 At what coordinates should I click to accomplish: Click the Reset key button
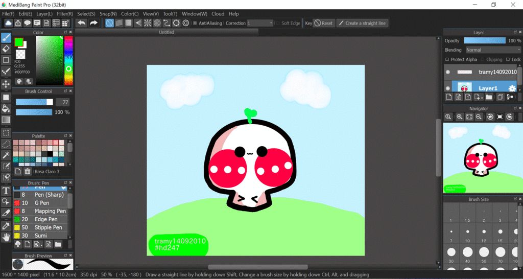tap(323, 23)
